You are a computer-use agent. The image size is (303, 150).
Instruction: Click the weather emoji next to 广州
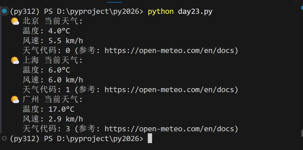(15, 100)
